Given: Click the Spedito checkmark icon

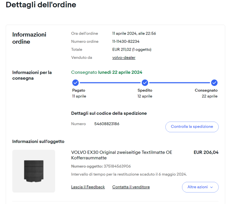Looking at the screenshot, I should (x=145, y=83).
